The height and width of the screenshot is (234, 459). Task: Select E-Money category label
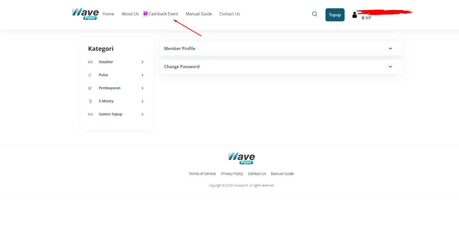click(106, 101)
